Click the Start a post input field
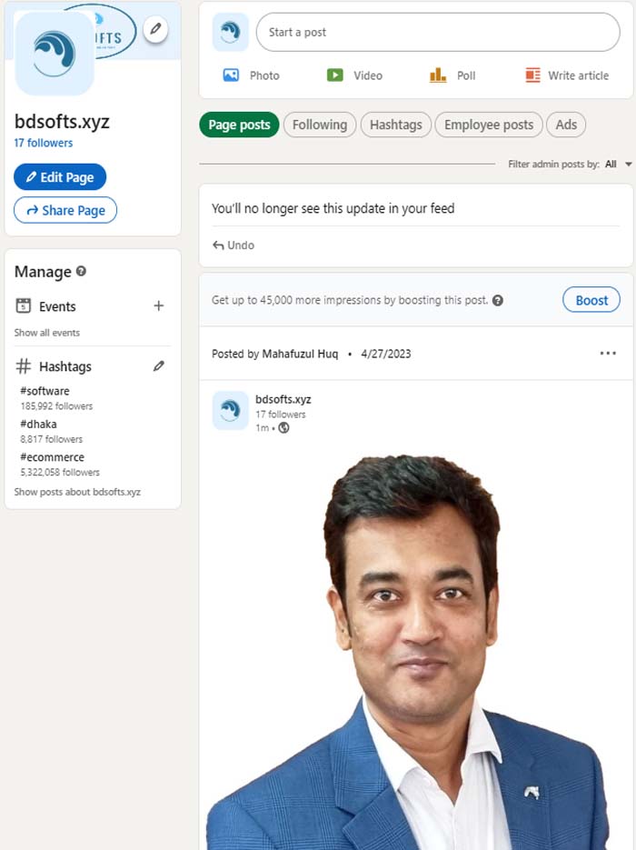Screen dimensions: 636x850 436,31
